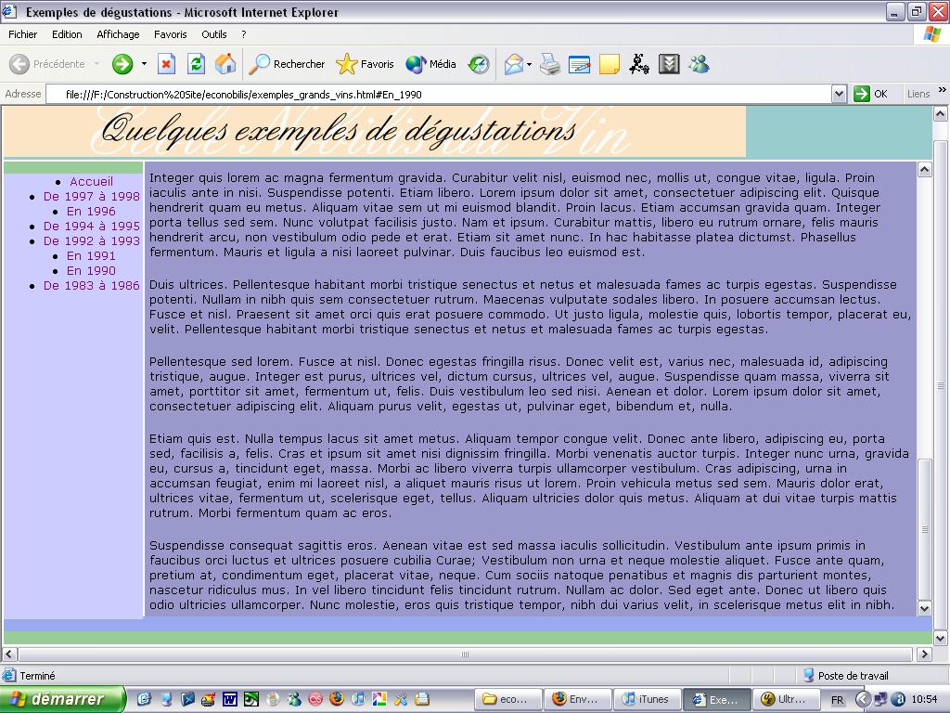950x713 pixels.
Task: Launch Firefox from the quick launch bar
Action: [337, 699]
